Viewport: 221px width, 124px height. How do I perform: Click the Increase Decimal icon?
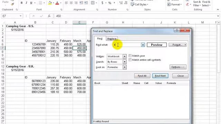pos(121,3)
